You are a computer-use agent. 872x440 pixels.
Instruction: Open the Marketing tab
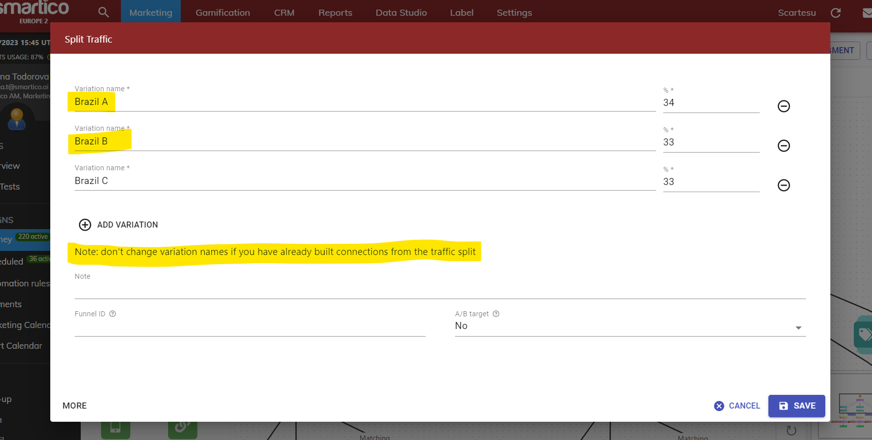(x=151, y=13)
